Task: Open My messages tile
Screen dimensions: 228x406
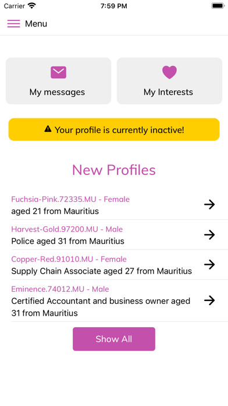Action: [59, 81]
